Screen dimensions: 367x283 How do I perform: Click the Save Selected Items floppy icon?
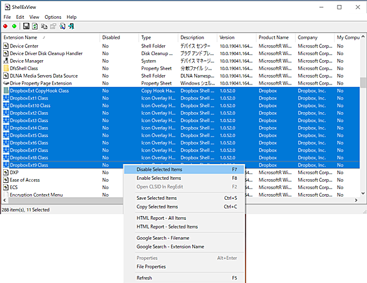click(26, 26)
